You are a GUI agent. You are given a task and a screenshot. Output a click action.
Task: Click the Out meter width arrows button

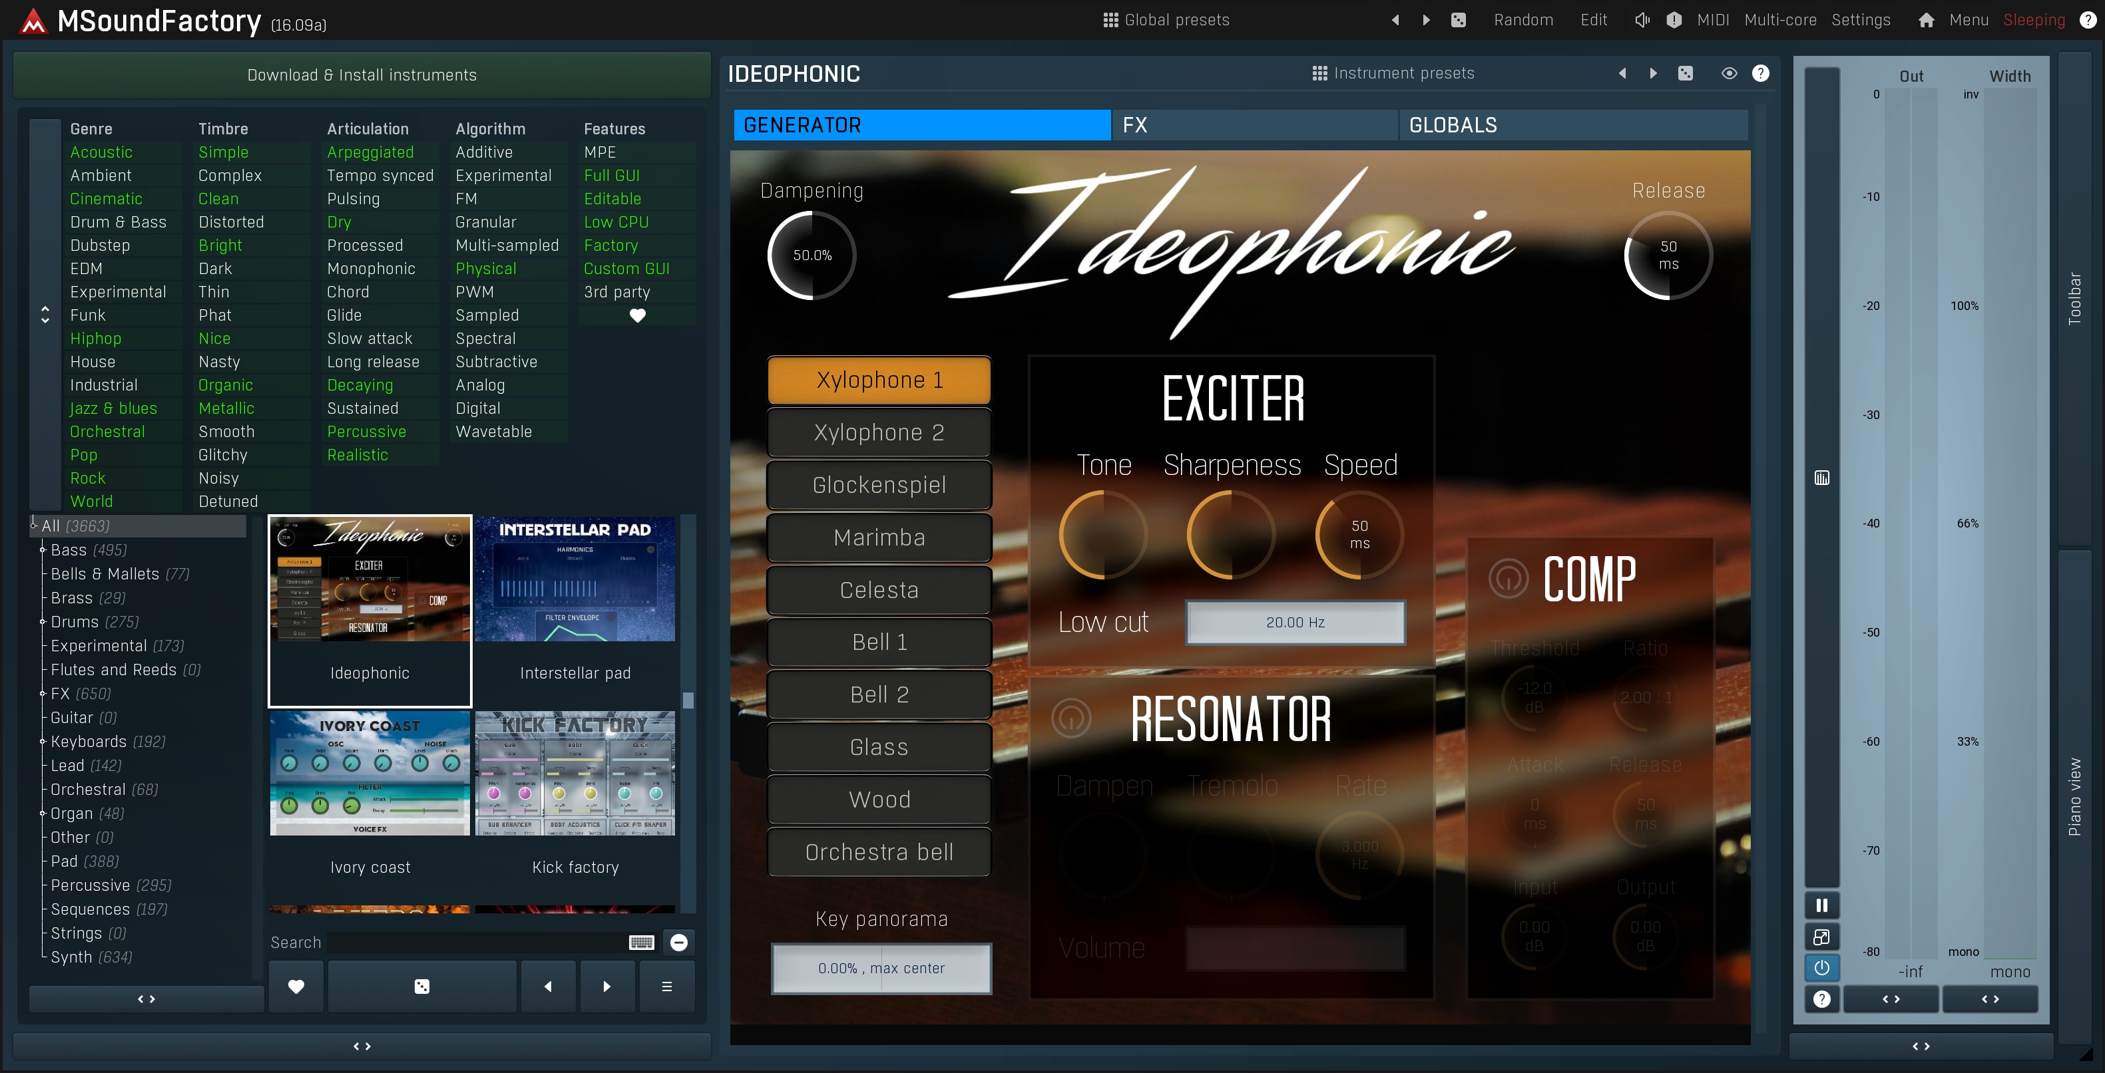click(x=1890, y=998)
